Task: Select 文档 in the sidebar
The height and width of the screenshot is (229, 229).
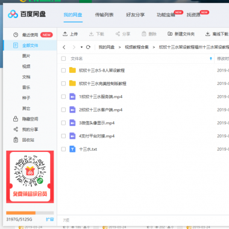Action: [x=26, y=77]
